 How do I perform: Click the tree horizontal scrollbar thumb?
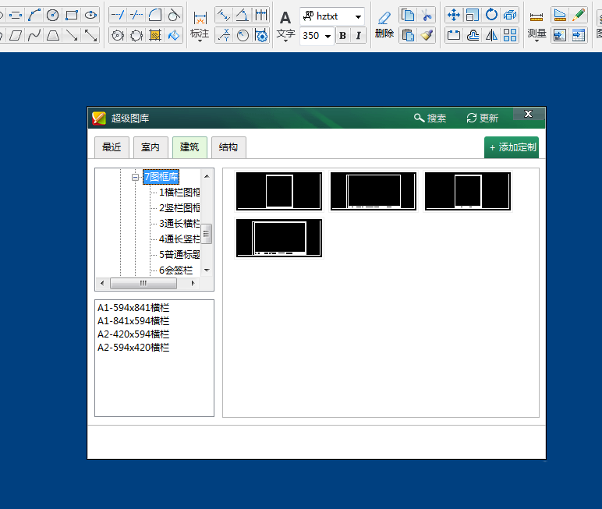[x=143, y=283]
